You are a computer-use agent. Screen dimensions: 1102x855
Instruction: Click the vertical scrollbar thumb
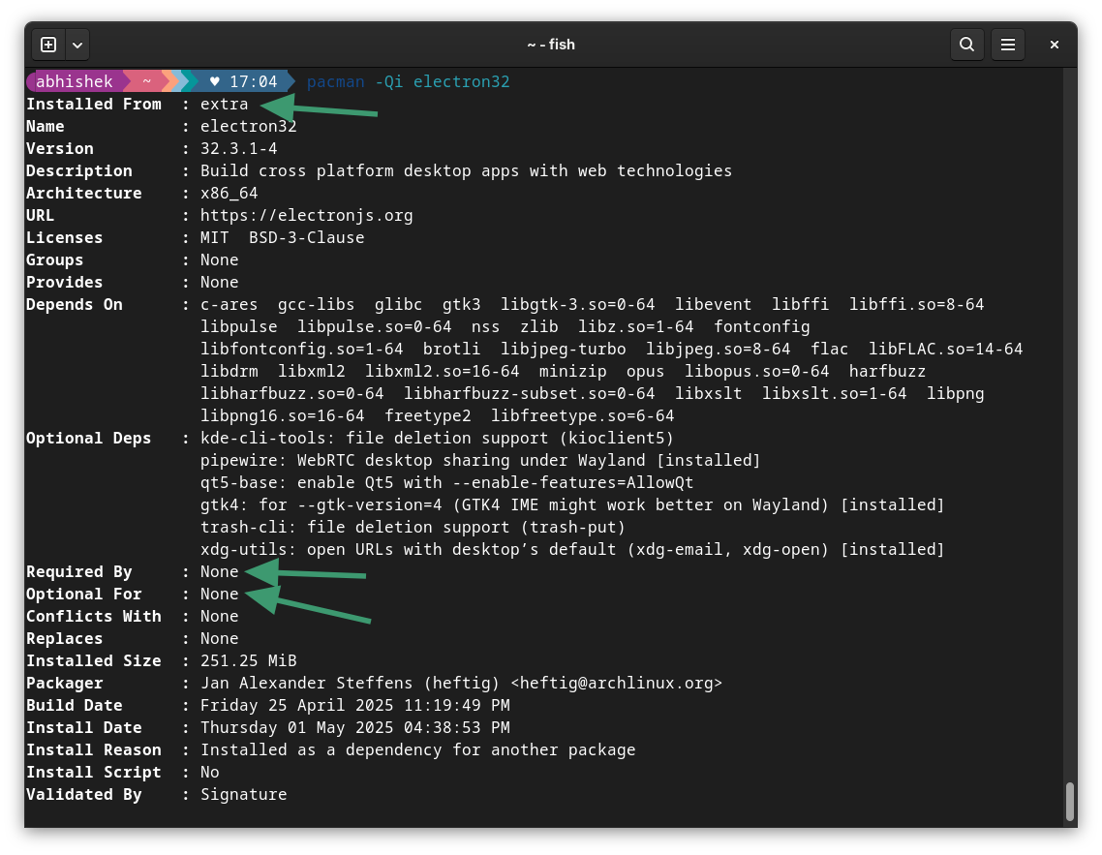pos(1070,801)
